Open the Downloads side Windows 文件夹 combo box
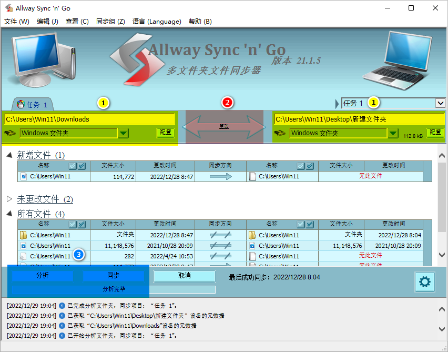The image size is (448, 352). pos(68,133)
